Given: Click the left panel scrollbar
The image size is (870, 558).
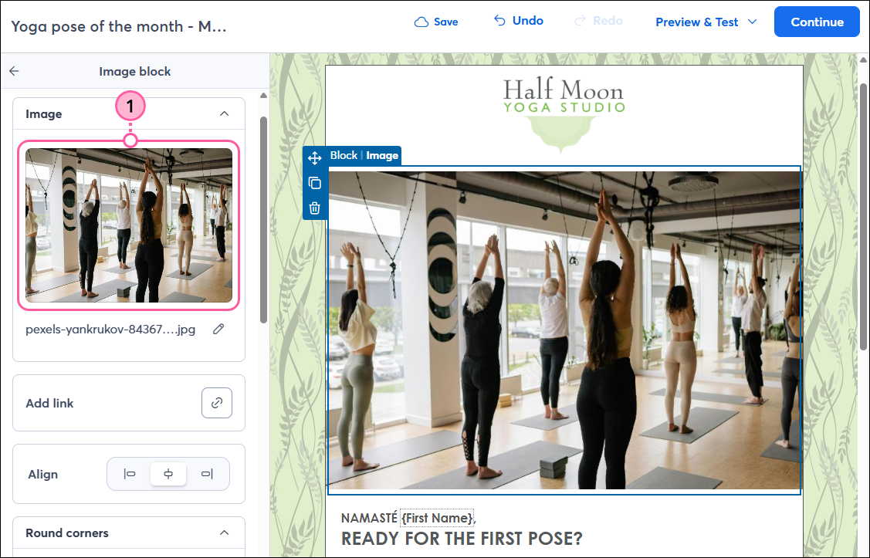Looking at the screenshot, I should pos(263,219).
